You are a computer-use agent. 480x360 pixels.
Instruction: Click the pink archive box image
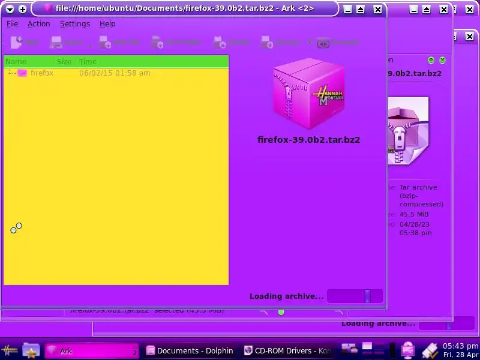point(308,93)
